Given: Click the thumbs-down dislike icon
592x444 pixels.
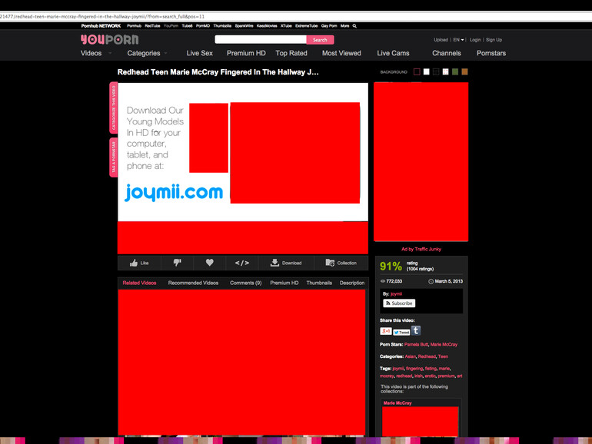Looking at the screenshot, I should click(177, 263).
